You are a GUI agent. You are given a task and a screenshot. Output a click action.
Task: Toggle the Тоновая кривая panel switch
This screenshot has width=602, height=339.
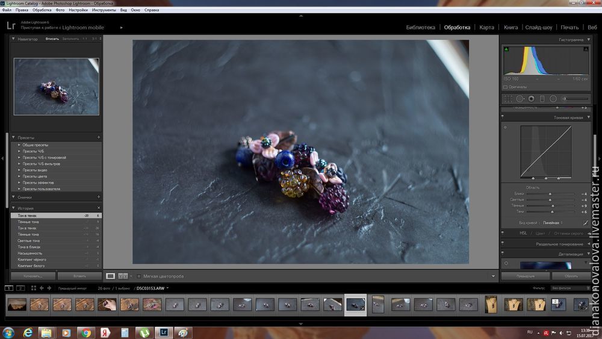[503, 117]
